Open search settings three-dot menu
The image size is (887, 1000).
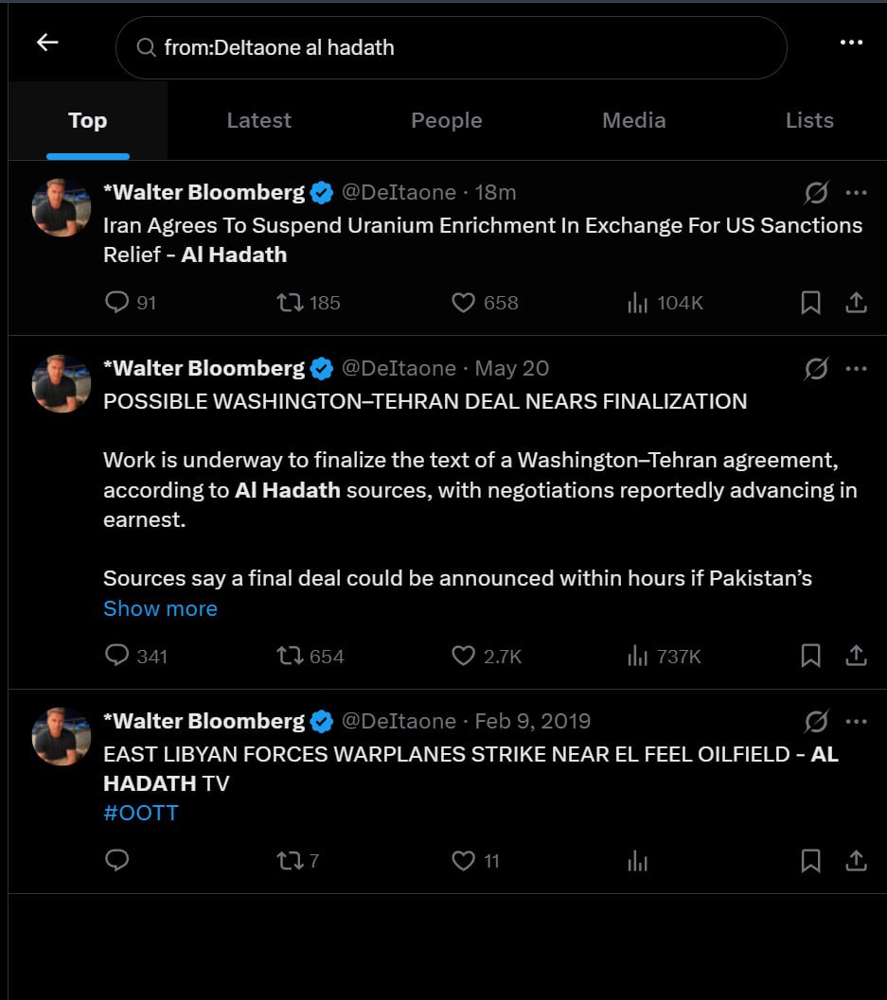[x=851, y=42]
